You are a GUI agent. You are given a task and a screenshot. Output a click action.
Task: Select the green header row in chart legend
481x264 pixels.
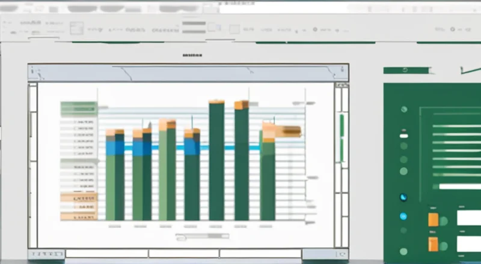click(79, 108)
